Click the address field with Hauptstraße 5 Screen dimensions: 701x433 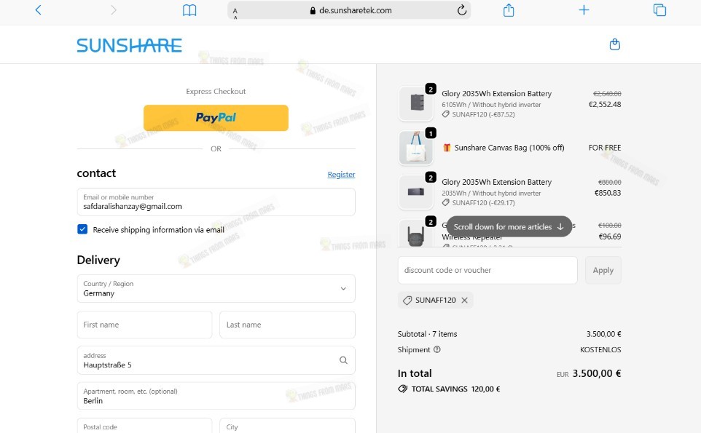tap(216, 360)
